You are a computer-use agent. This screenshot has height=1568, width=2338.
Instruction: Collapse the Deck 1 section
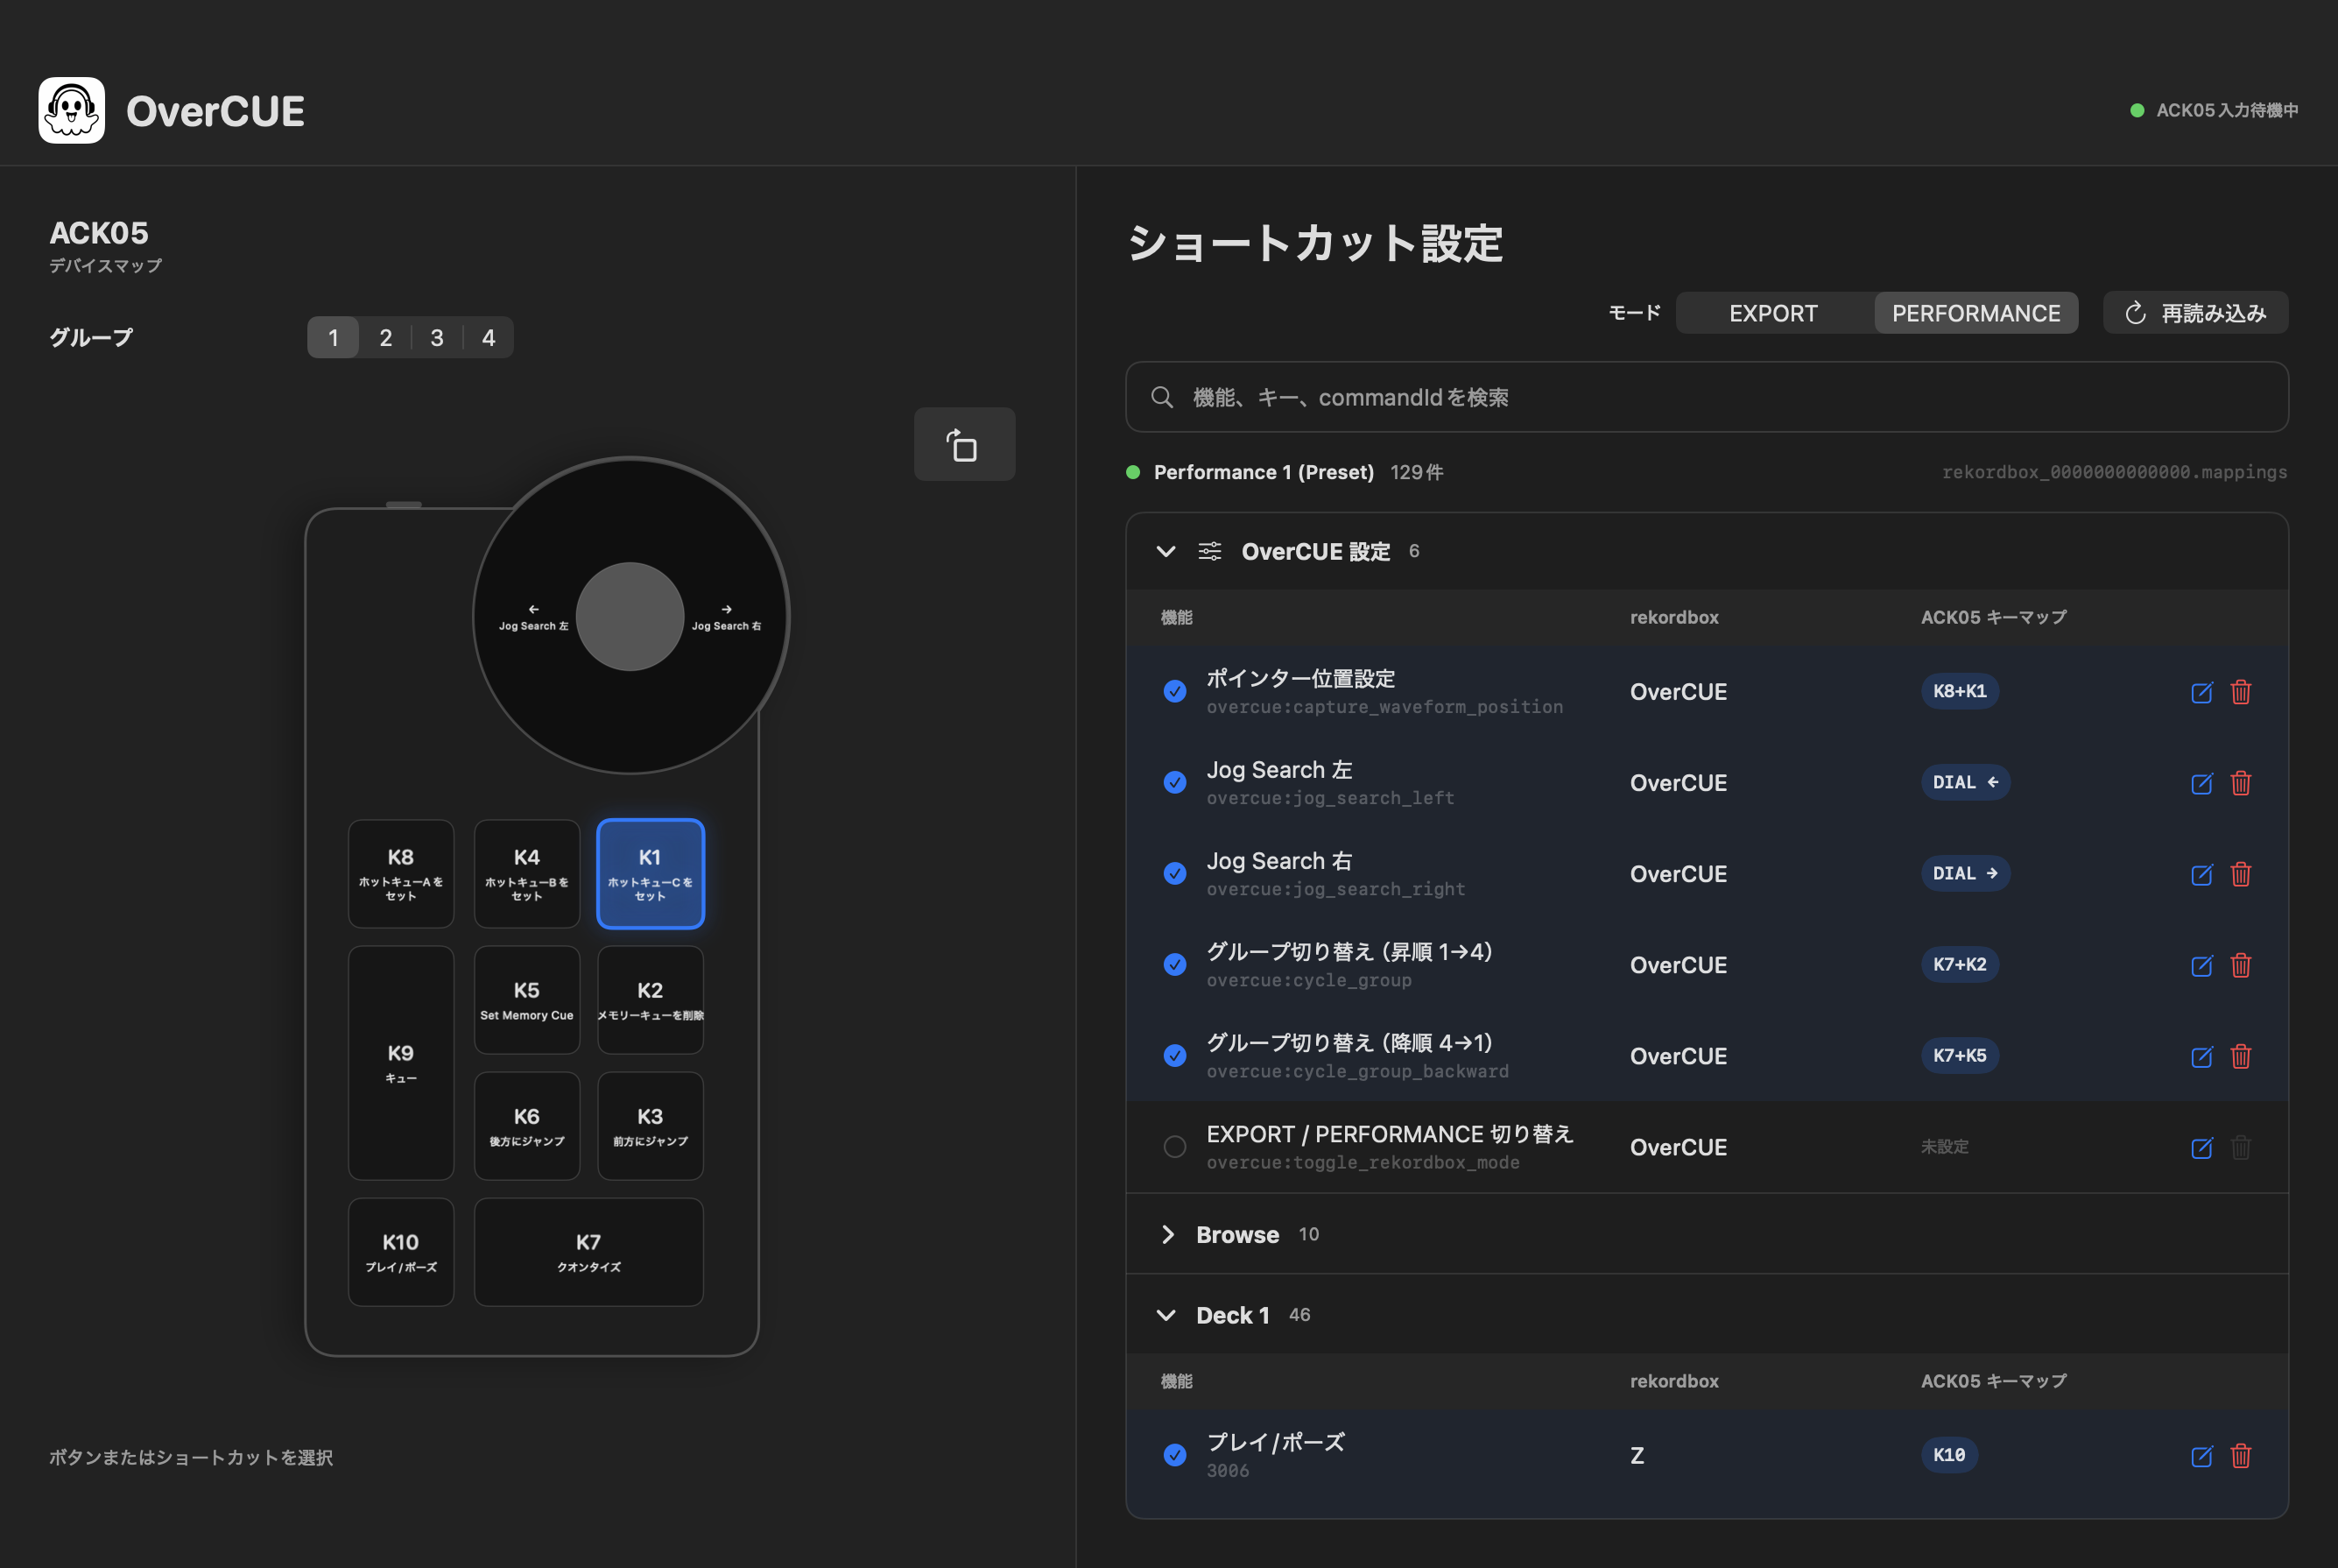point(1165,1315)
